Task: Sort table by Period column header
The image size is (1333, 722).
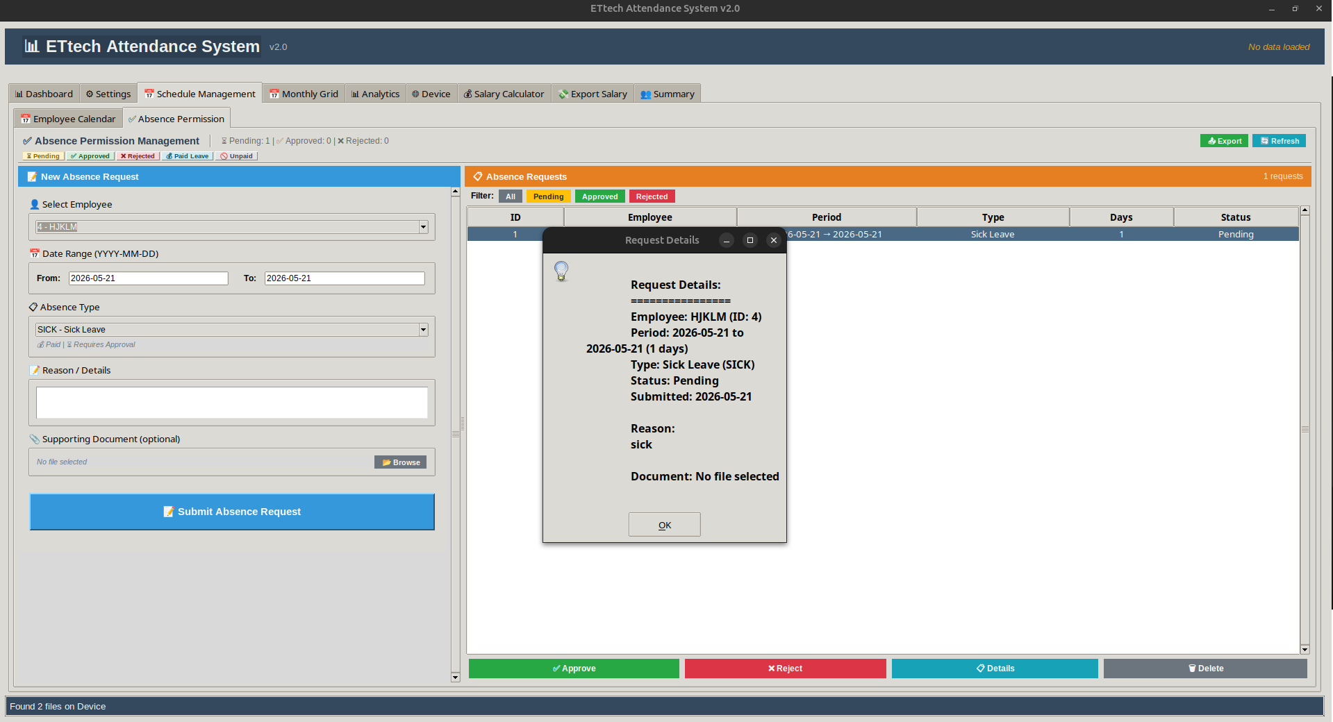Action: (x=827, y=217)
